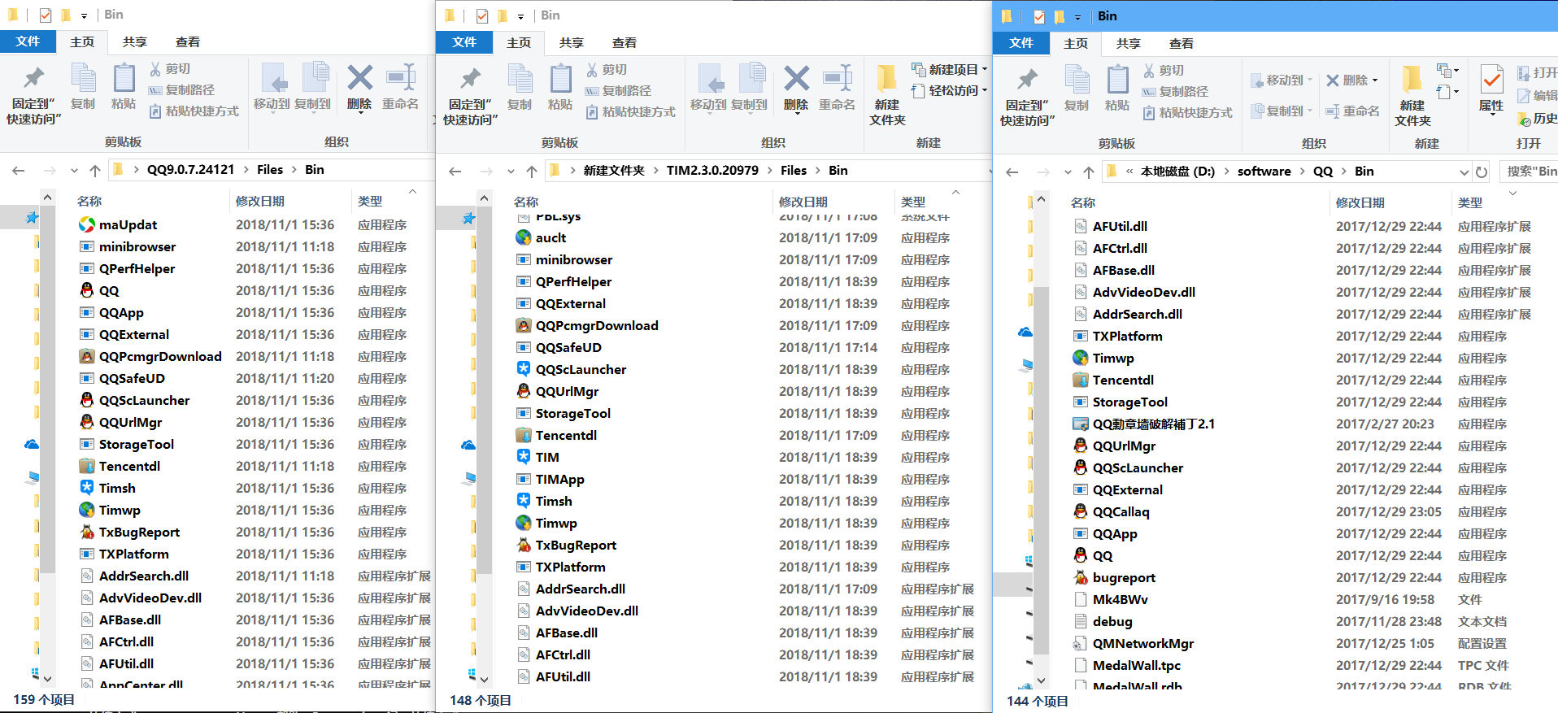Image resolution: width=1558 pixels, height=713 pixels.
Task: Click refresh button in right window address bar
Action: pos(1482,172)
